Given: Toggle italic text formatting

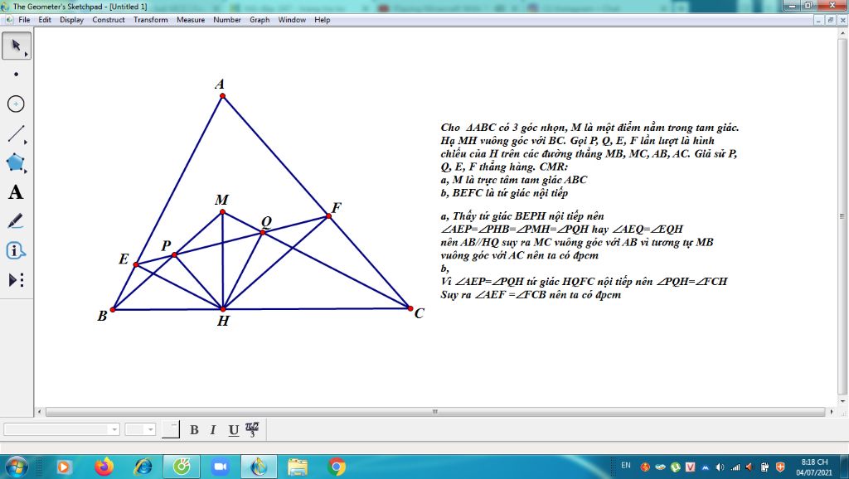Looking at the screenshot, I should pyautogui.click(x=213, y=430).
